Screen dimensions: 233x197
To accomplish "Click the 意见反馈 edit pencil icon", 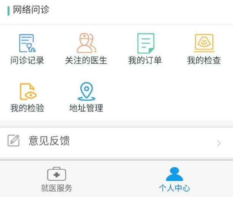I will (x=13, y=140).
